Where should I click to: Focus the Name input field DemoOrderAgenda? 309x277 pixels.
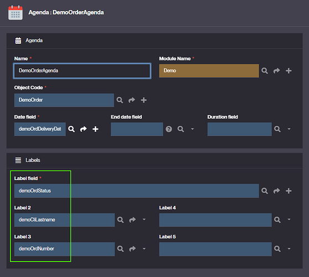click(x=82, y=71)
